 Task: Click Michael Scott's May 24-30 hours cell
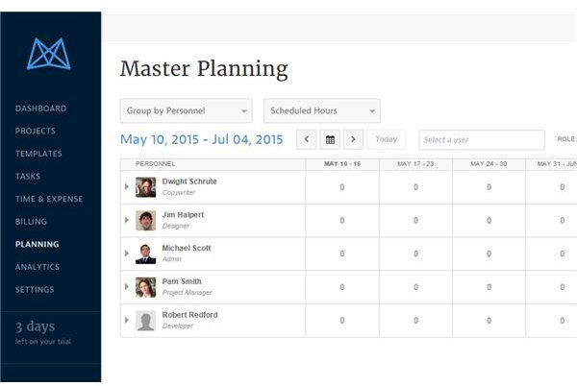coord(489,253)
